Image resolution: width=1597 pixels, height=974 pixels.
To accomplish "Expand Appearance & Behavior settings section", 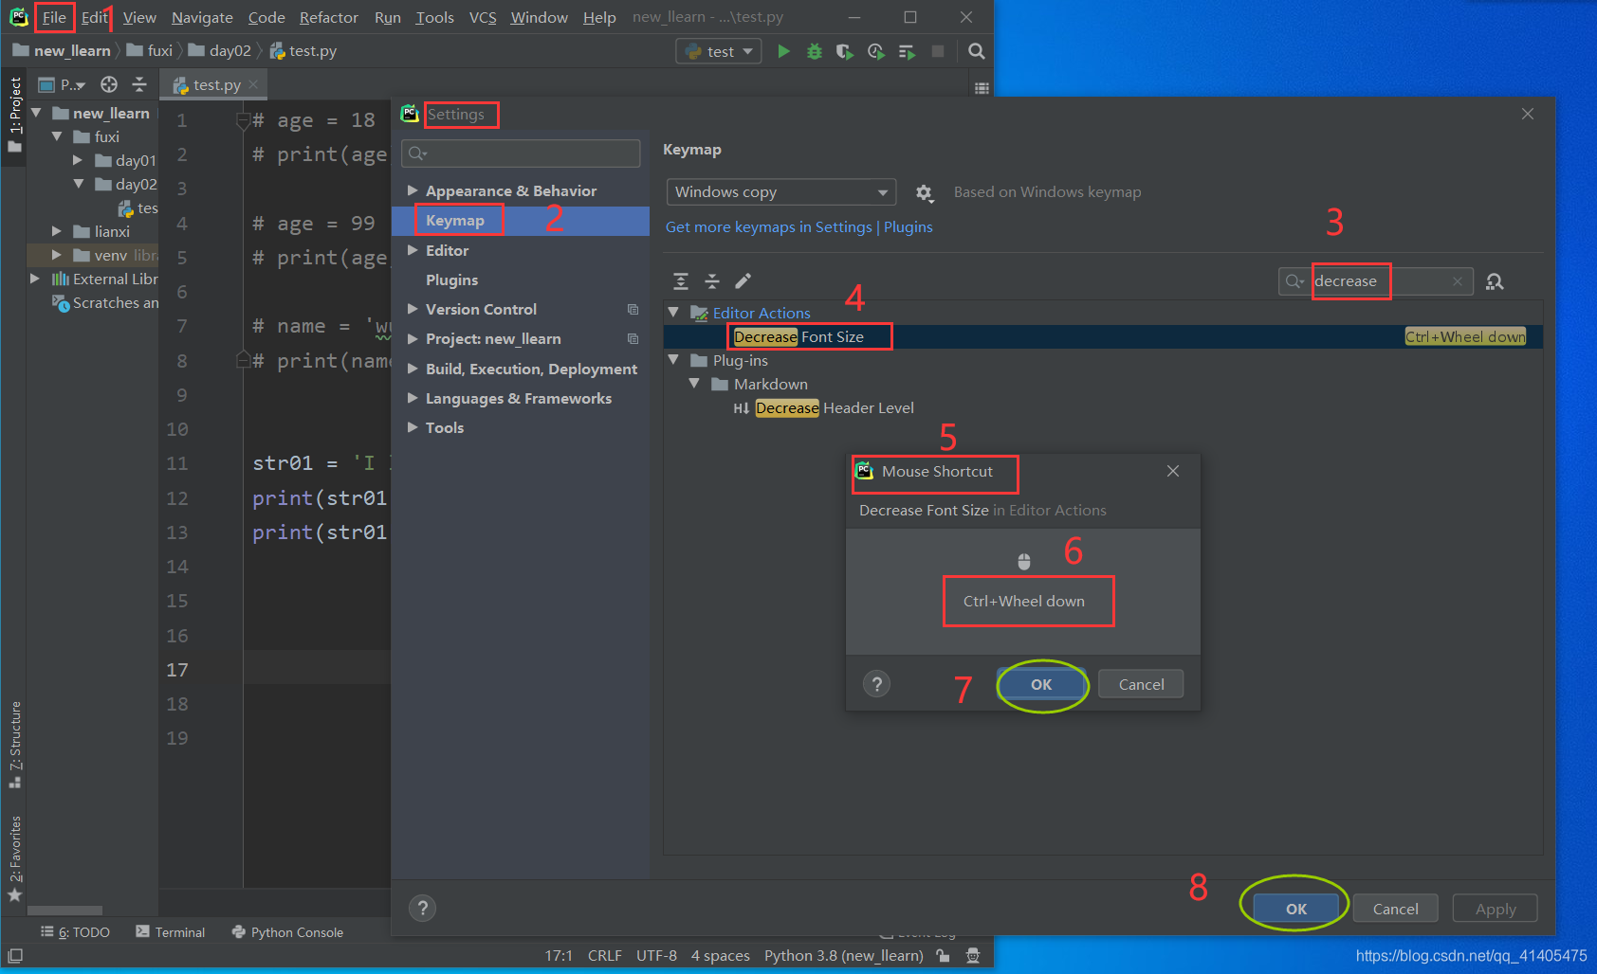I will tap(413, 190).
